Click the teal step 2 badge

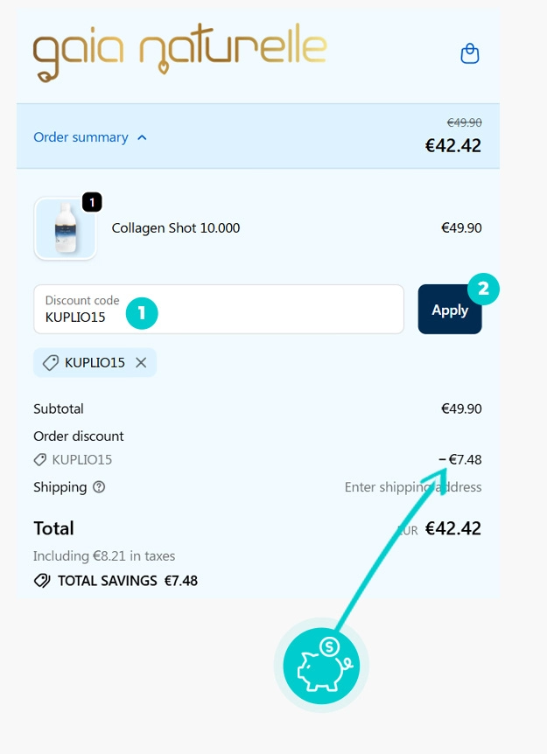click(x=483, y=289)
